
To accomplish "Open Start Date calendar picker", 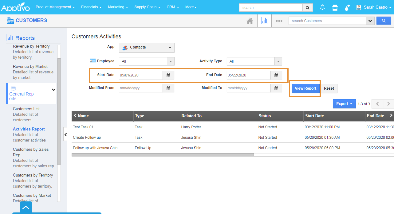I will [x=168, y=75].
